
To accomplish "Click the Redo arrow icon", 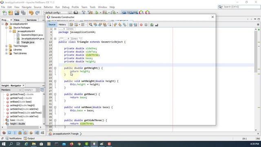I will (x=38, y=13).
